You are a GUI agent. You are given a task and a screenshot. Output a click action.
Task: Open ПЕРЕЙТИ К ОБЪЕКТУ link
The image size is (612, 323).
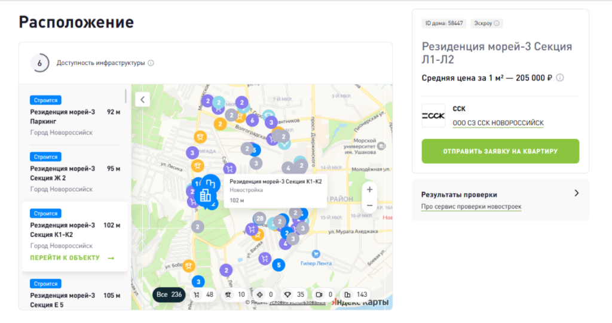tap(72, 259)
